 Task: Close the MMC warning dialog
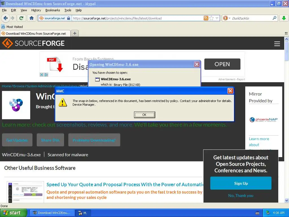coord(230,91)
